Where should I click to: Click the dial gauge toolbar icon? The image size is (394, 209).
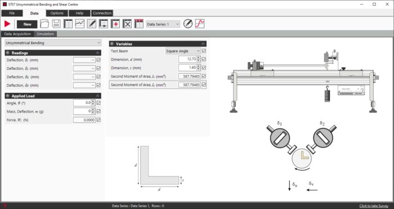tap(188, 24)
